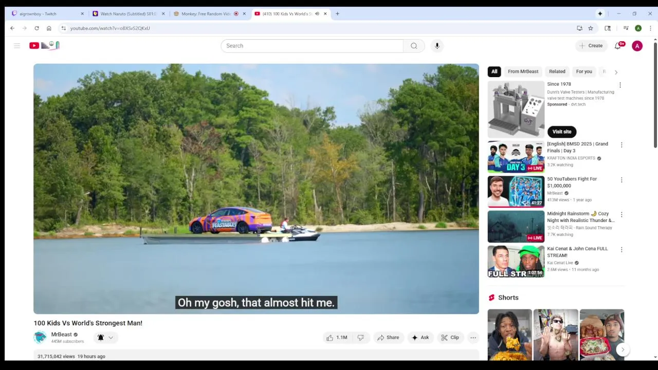Screen dimensions: 658x370
Task: Click the Ask button
Action: pos(420,338)
